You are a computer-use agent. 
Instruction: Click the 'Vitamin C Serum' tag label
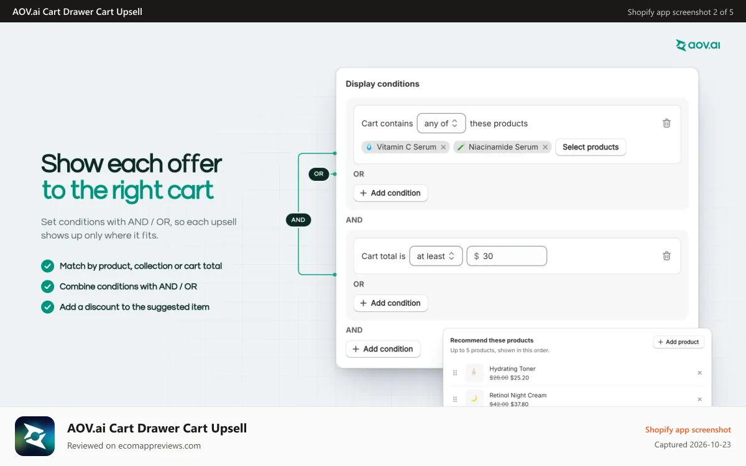coord(407,147)
